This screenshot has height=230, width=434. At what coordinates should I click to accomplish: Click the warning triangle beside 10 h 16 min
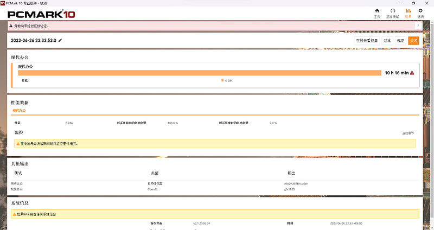(412, 73)
